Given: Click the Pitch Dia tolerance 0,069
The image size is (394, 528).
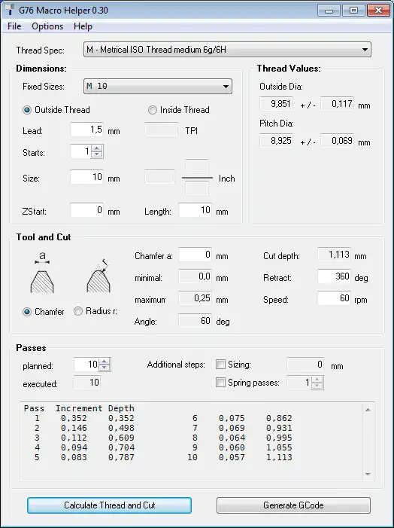Looking at the screenshot, I should 337,140.
